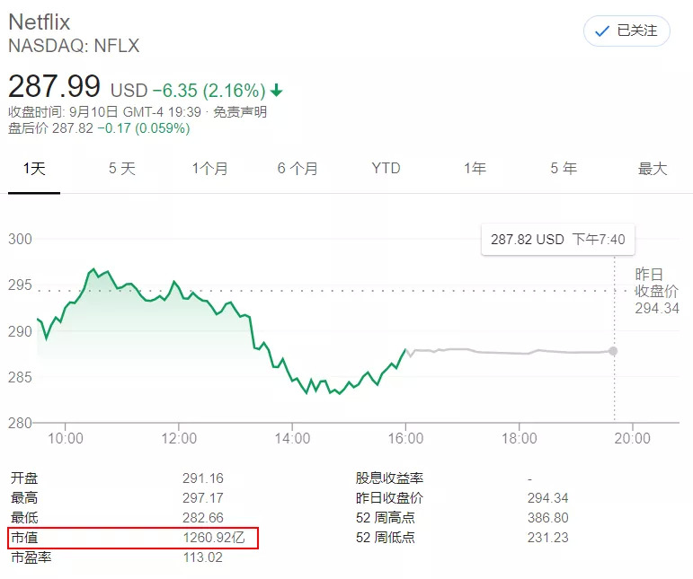Click the 市值 market cap row
This screenshot has width=693, height=579.
[x=133, y=539]
